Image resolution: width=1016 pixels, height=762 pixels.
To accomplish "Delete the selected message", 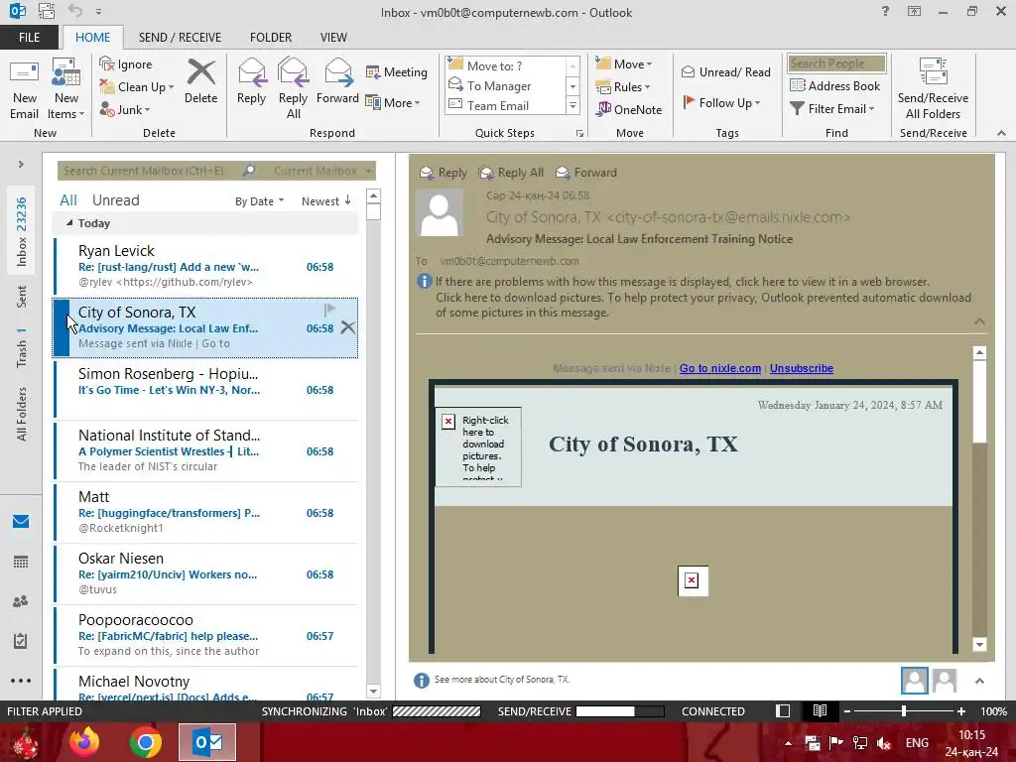I will (x=200, y=81).
